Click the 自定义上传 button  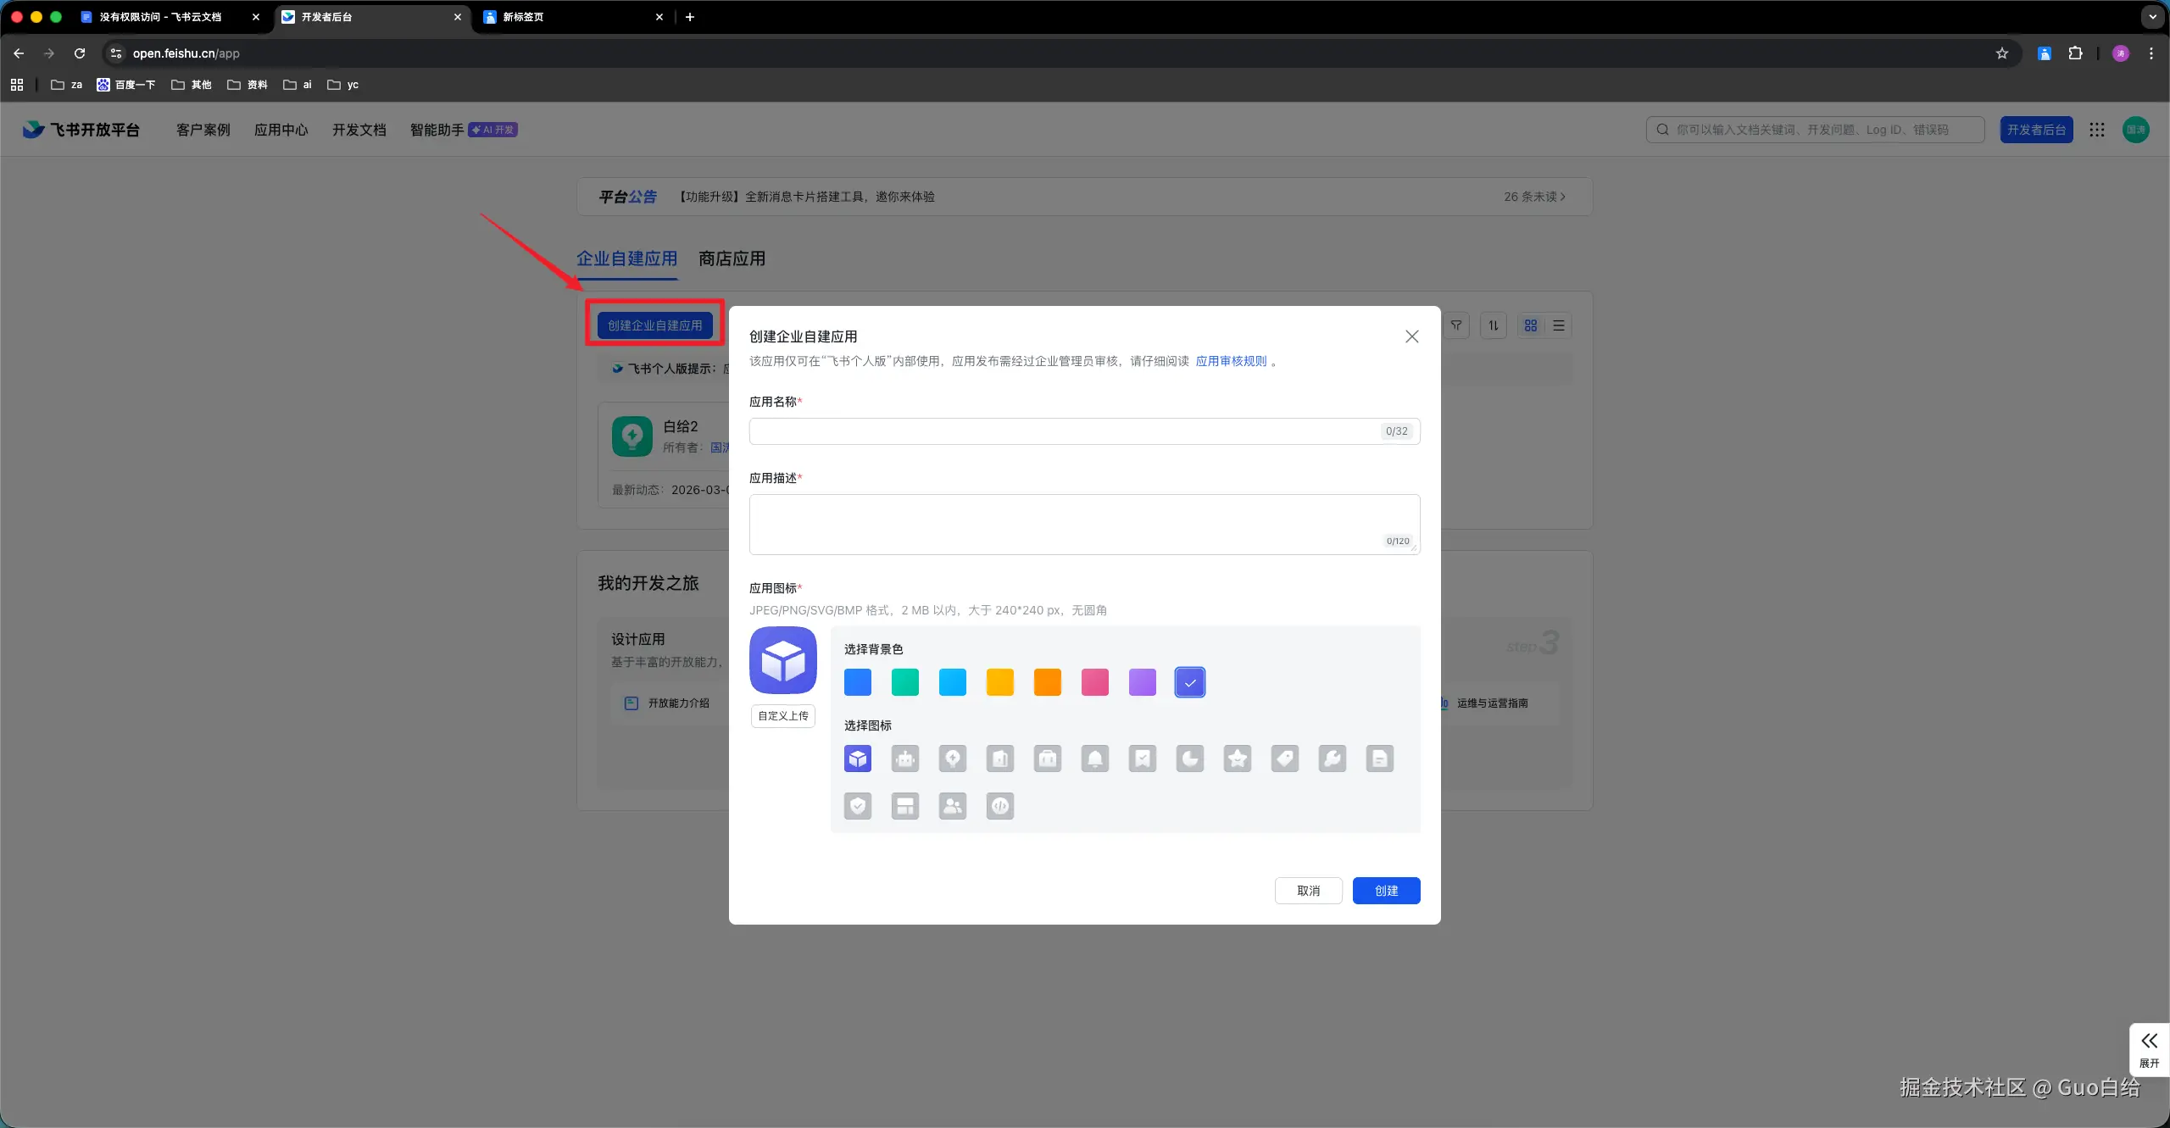tap(782, 716)
